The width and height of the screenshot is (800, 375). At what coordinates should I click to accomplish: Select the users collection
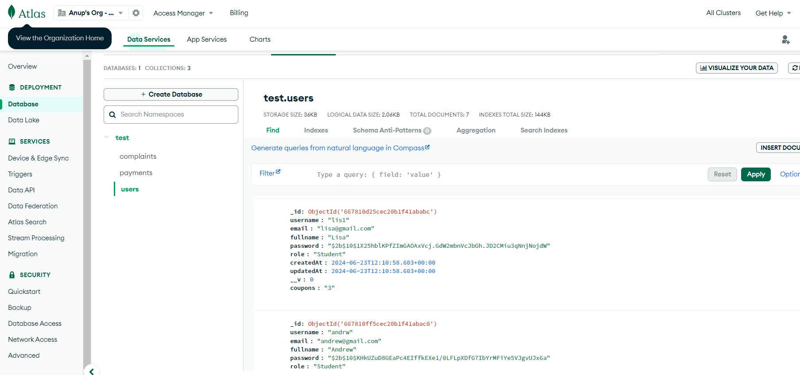coord(130,189)
